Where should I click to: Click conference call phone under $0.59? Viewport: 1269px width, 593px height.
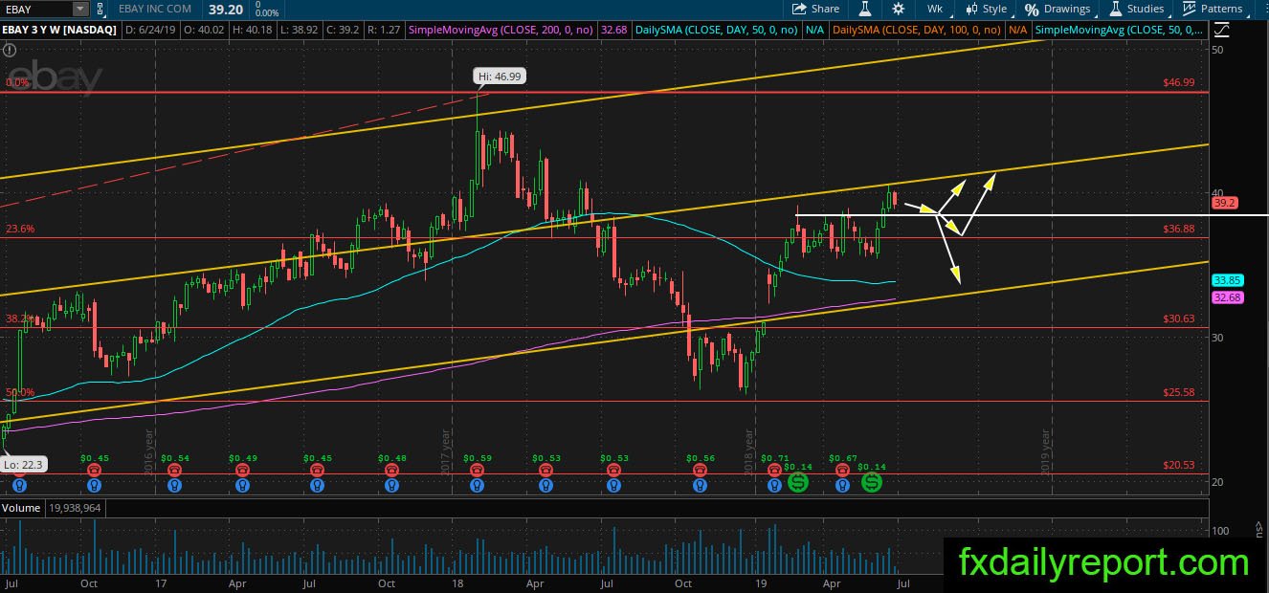(477, 470)
